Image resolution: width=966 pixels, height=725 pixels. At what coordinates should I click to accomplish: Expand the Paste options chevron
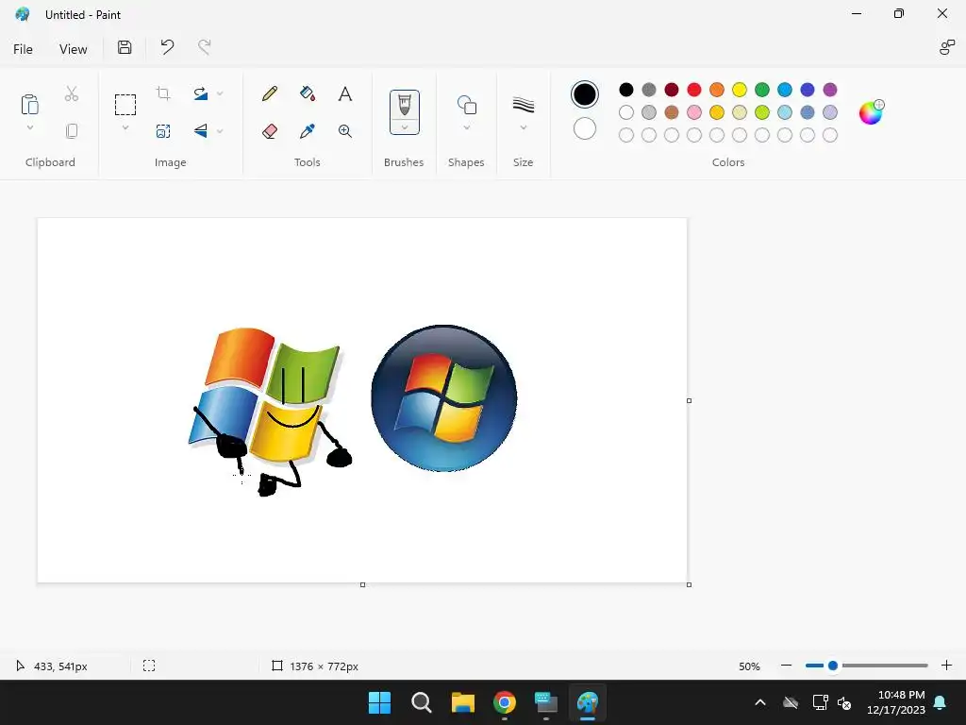[x=29, y=127]
